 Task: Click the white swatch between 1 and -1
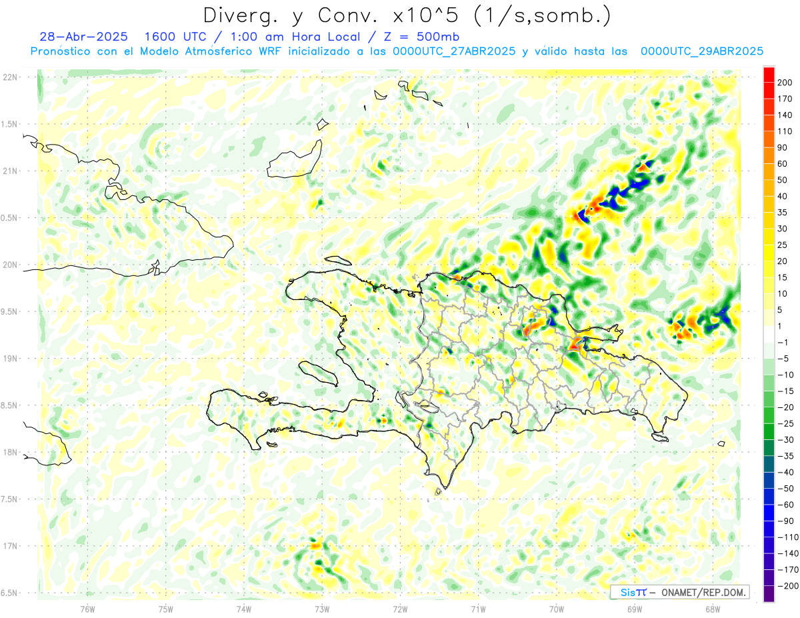(x=769, y=334)
